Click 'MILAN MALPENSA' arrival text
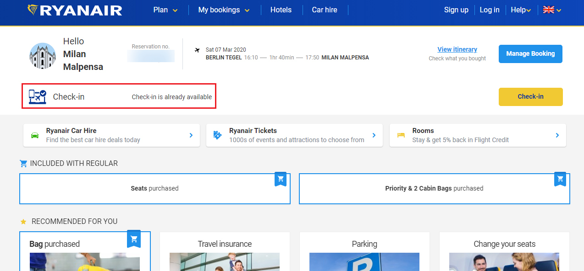This screenshot has width=584, height=271. [345, 58]
